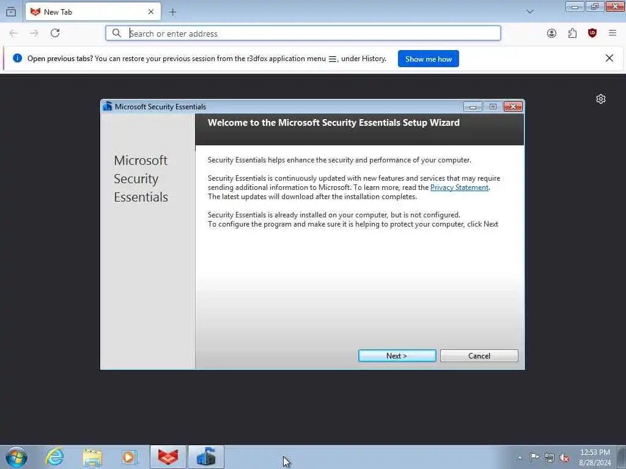Image resolution: width=626 pixels, height=469 pixels.
Task: Click Next in the setup wizard
Action: pos(397,356)
